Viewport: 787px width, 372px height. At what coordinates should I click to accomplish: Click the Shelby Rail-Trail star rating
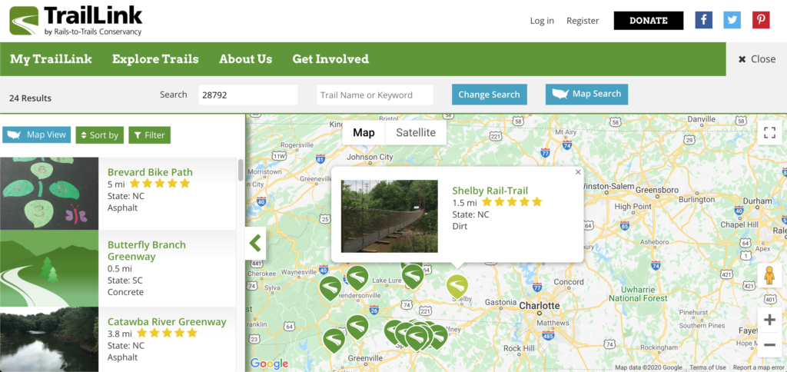point(512,202)
